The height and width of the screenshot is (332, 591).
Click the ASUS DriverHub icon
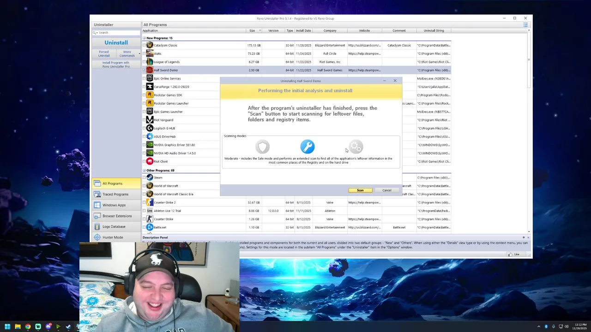click(150, 136)
